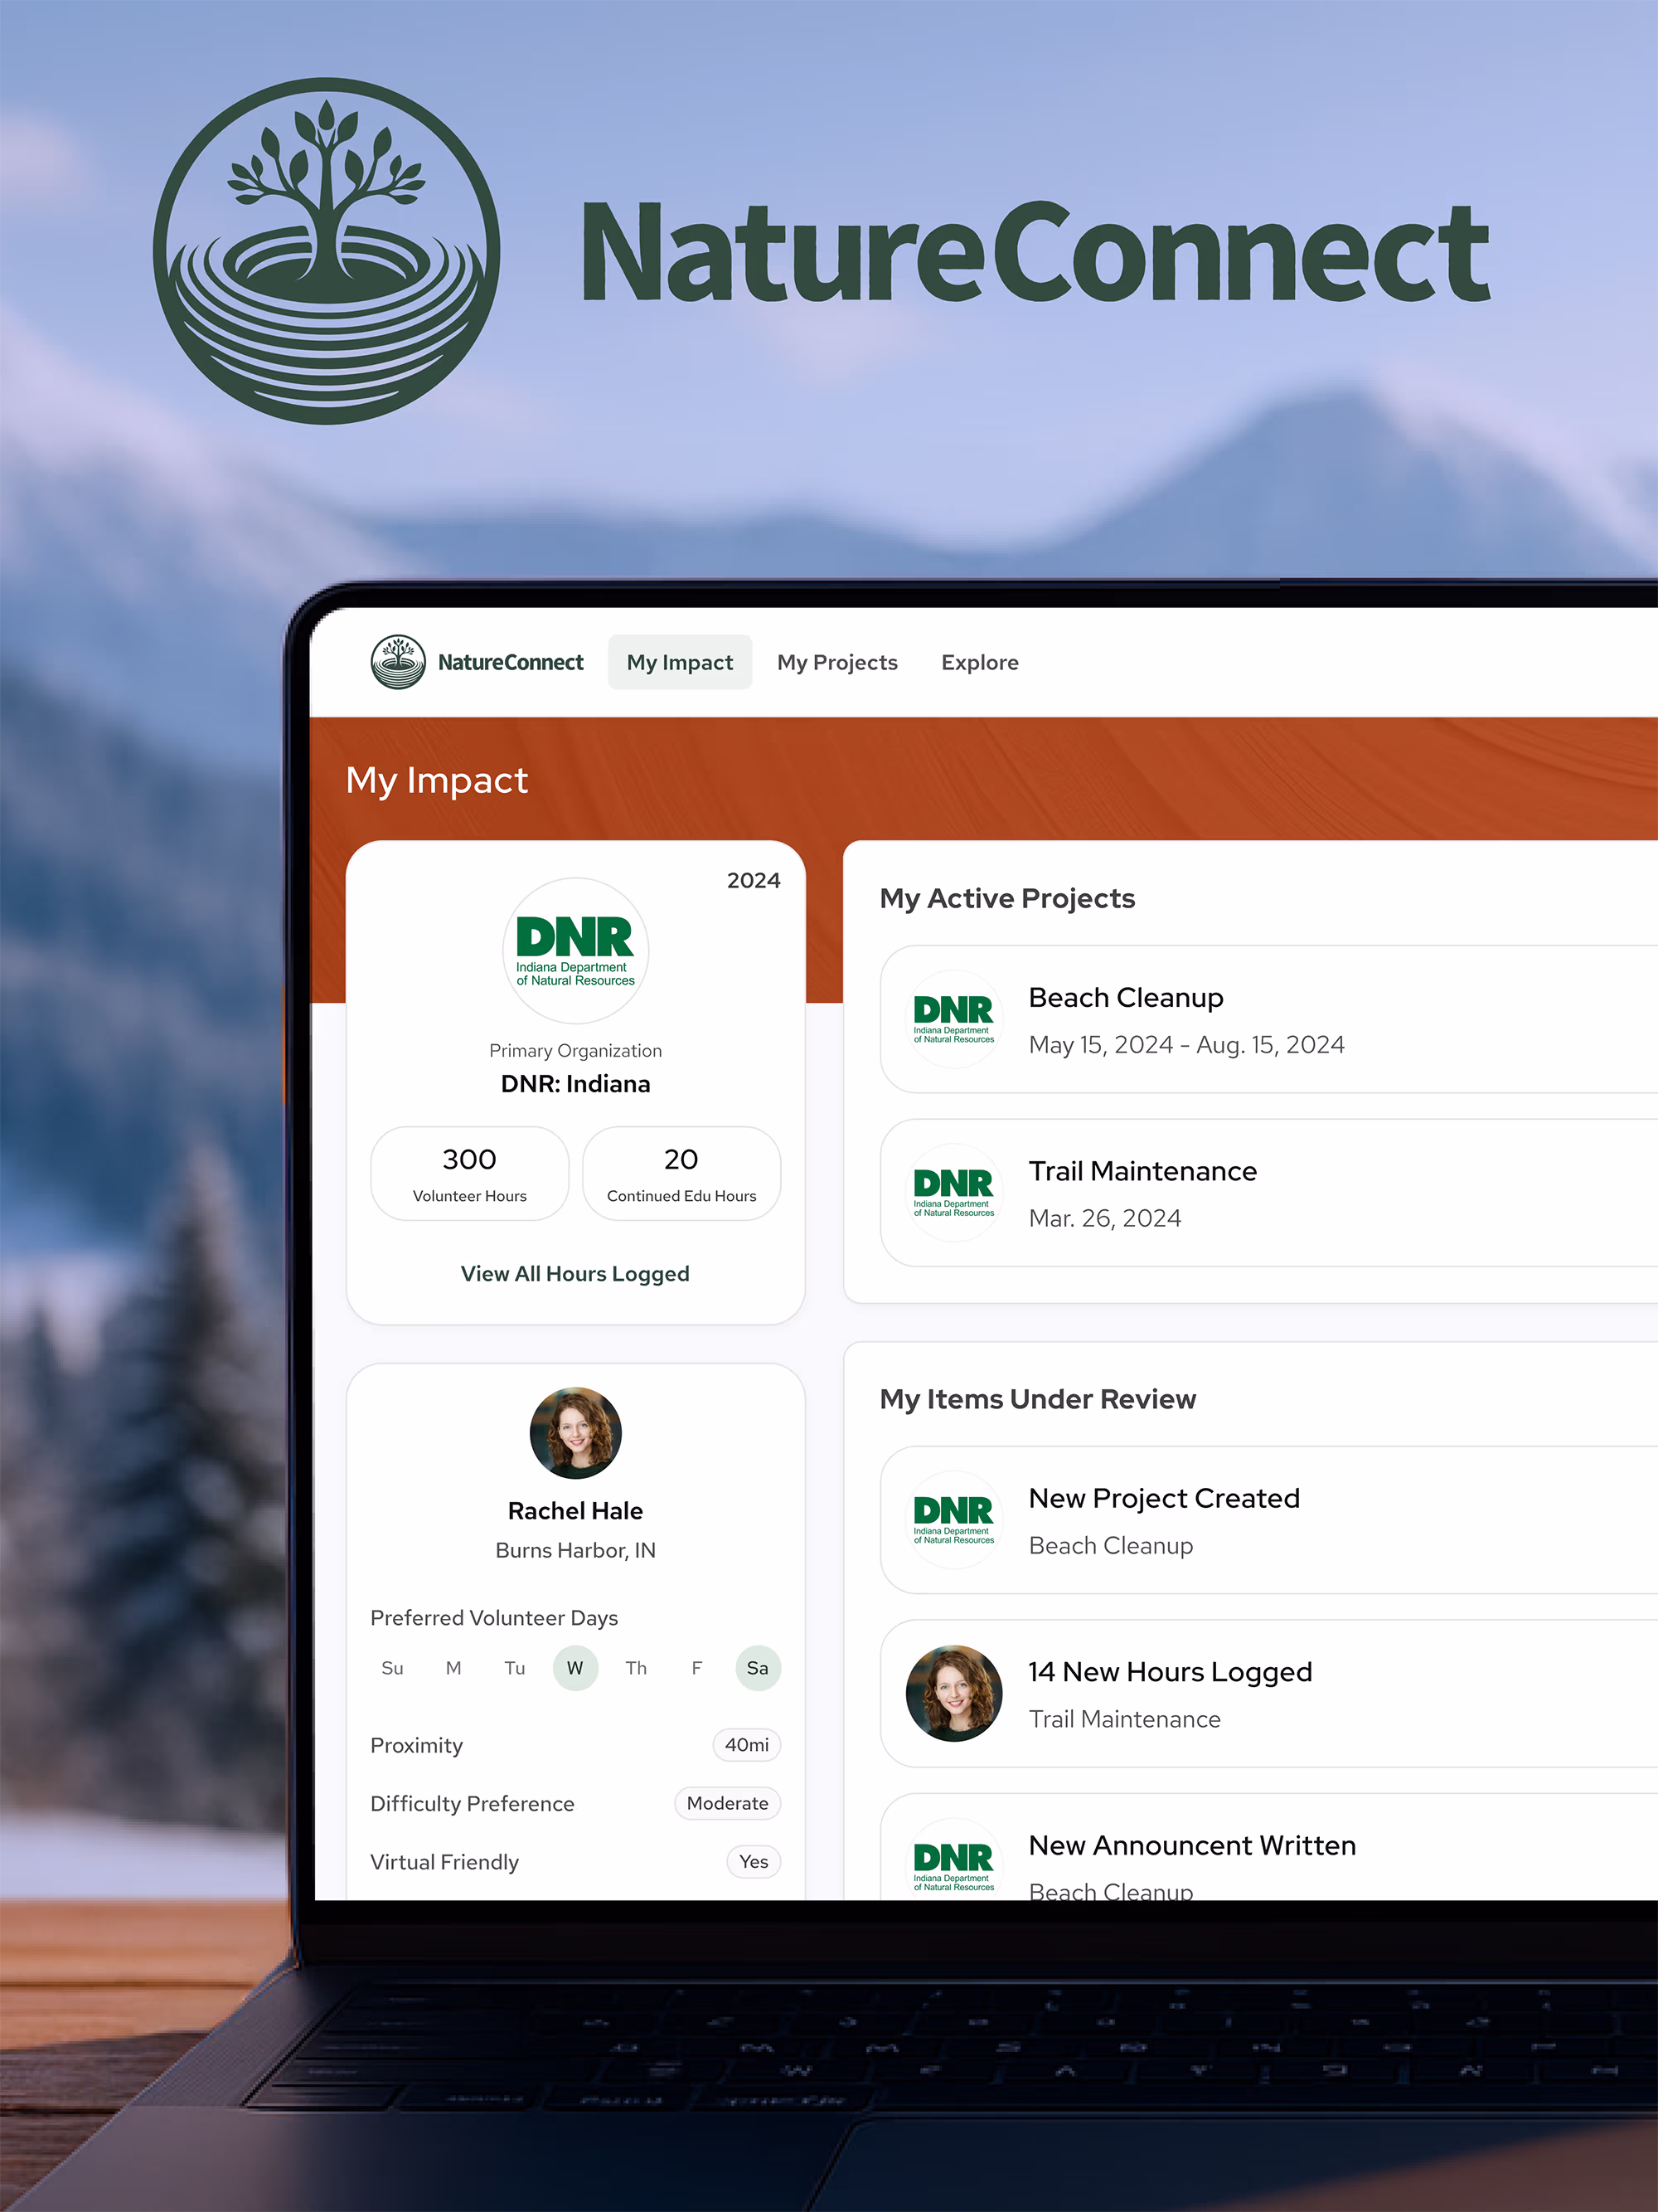Screen dimensions: 1658x2212
Task: Click DNR icon on Beach Cleanup project
Action: [x=954, y=1019]
